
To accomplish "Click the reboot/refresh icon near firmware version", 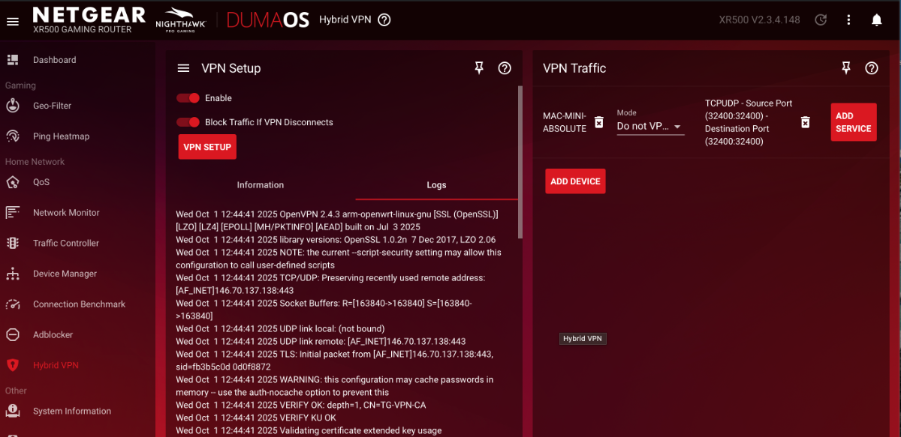I will (821, 20).
